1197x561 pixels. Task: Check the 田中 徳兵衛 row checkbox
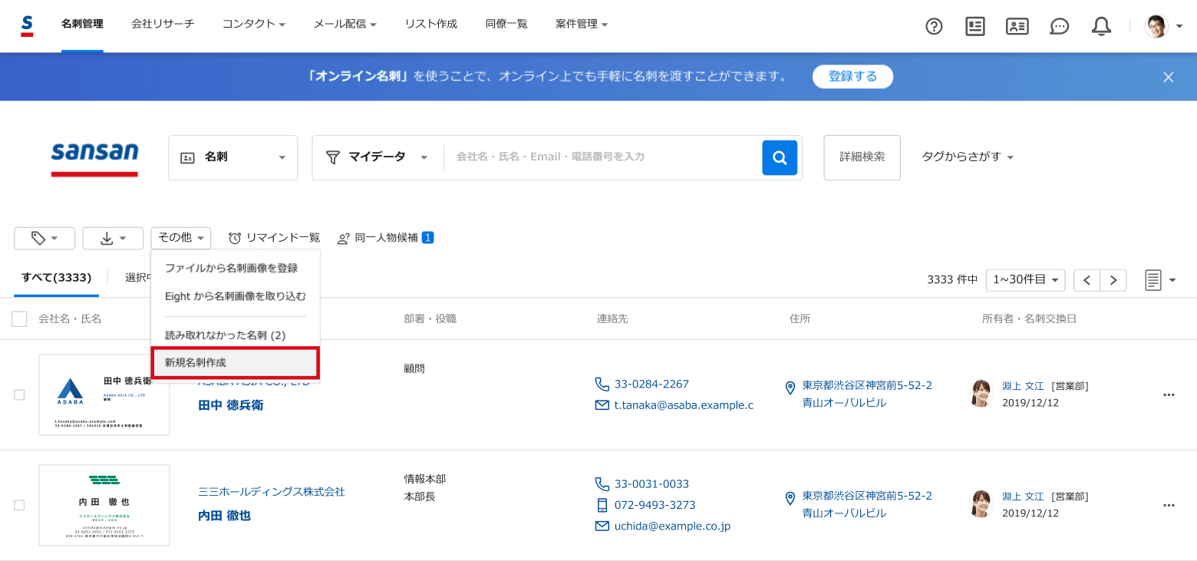19,394
